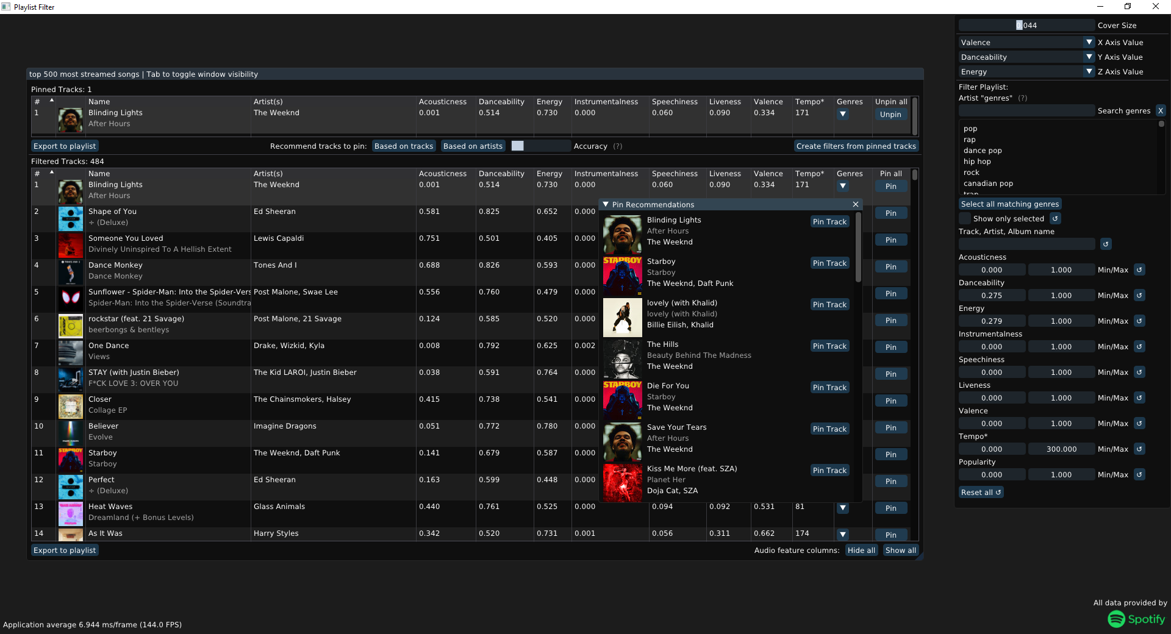This screenshot has width=1171, height=634.
Task: Click the Blinding Lights cover in pinned tracks
Action: [71, 120]
